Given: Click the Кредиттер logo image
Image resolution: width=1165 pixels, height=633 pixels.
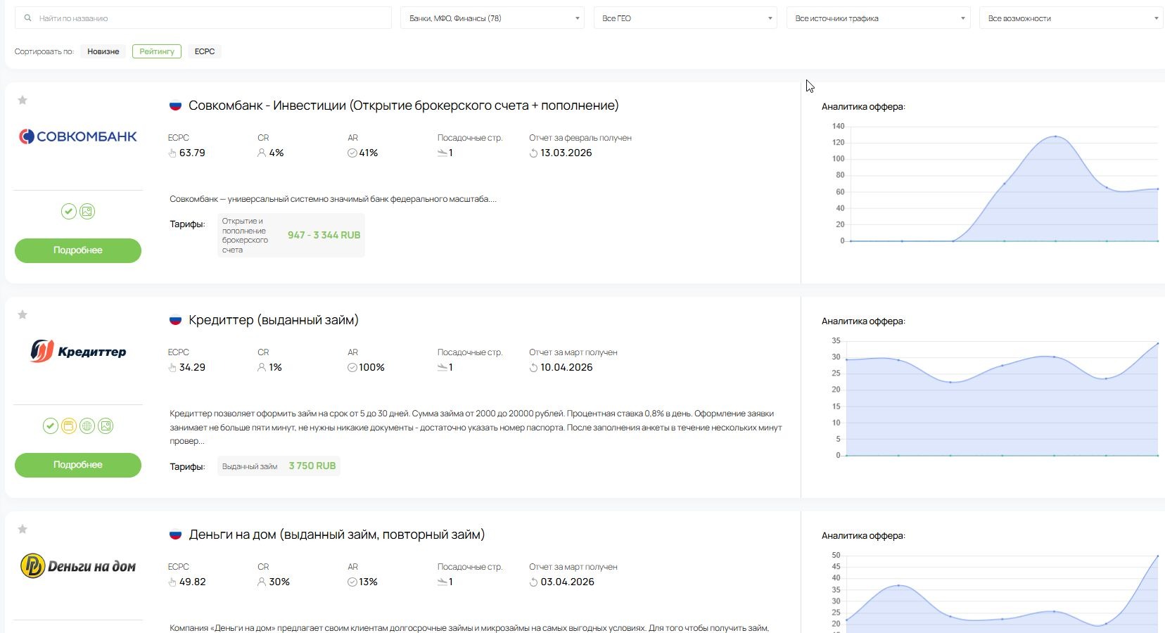Looking at the screenshot, I should point(78,351).
